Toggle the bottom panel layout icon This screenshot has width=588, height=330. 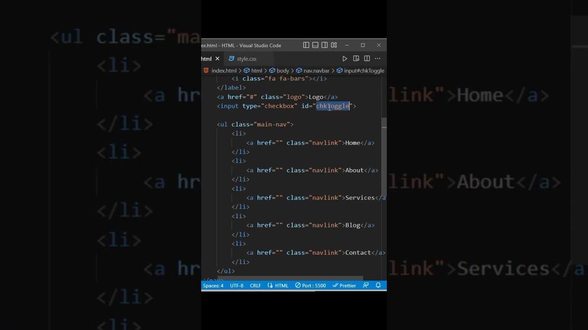[x=315, y=45]
